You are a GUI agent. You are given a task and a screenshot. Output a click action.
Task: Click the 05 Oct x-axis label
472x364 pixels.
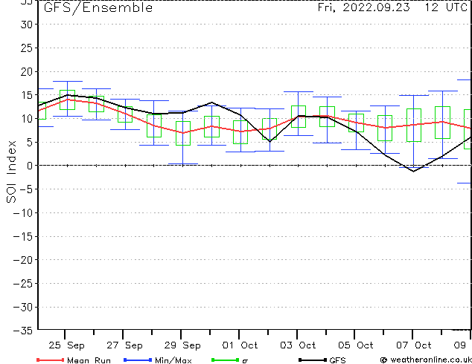(356, 345)
